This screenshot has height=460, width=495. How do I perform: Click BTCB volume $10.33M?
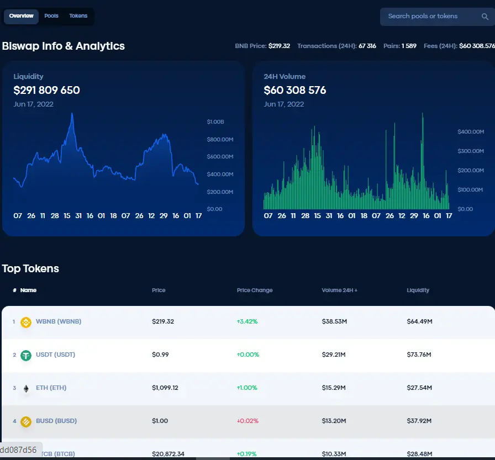click(334, 454)
